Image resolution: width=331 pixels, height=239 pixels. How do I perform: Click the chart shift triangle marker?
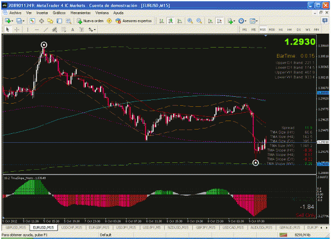(x=265, y=35)
